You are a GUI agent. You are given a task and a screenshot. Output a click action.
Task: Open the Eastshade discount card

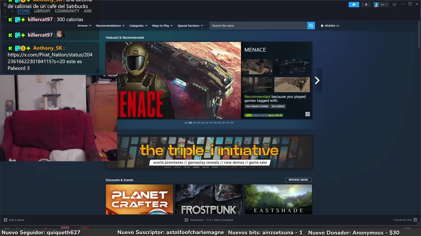click(279, 199)
